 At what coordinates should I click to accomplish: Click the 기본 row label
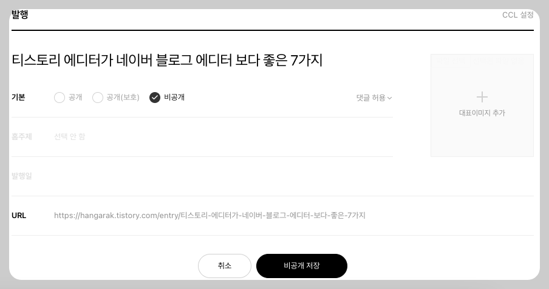pyautogui.click(x=18, y=97)
